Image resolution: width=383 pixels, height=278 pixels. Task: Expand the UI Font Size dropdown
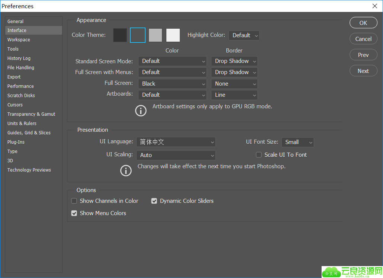click(297, 142)
